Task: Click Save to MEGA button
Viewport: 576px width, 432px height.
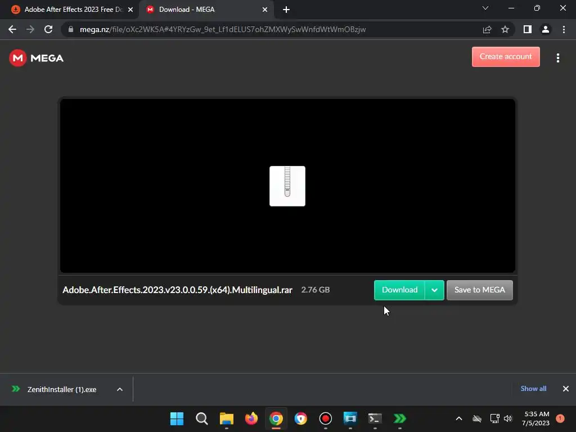Action: 479,290
